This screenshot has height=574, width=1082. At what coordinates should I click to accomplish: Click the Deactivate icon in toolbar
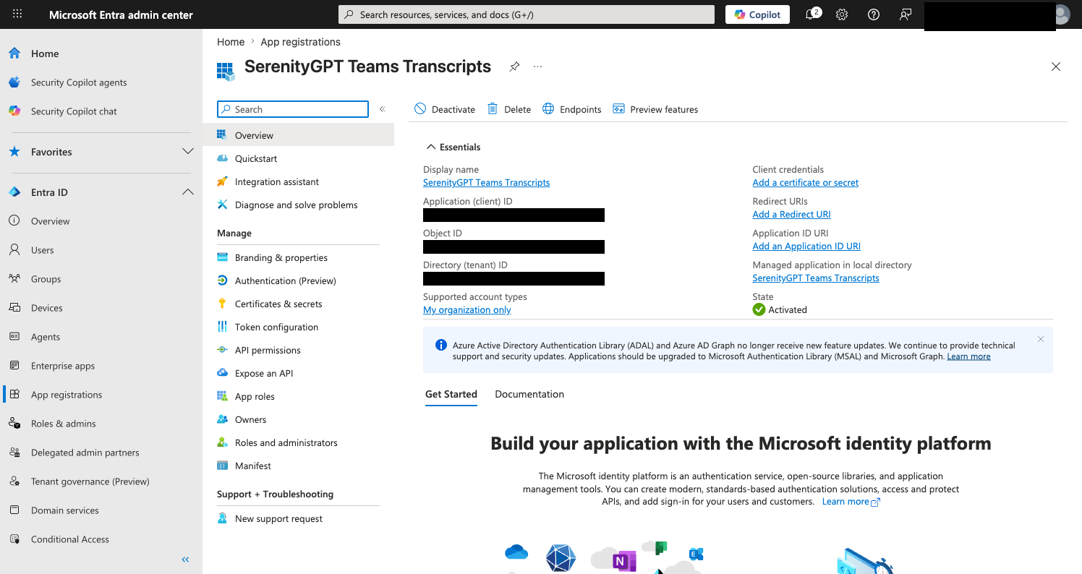pos(420,109)
